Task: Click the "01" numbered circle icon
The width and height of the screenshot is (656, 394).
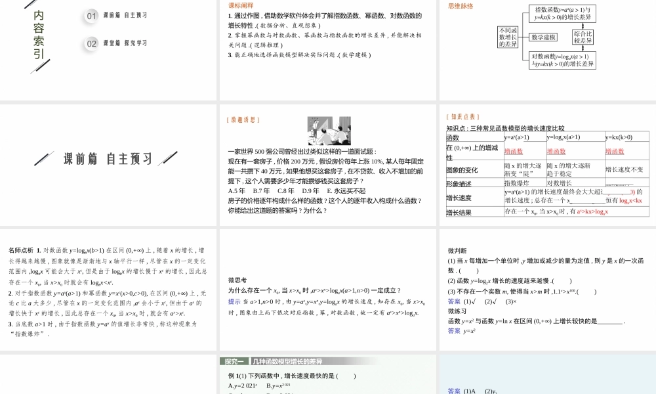Action: 91,16
